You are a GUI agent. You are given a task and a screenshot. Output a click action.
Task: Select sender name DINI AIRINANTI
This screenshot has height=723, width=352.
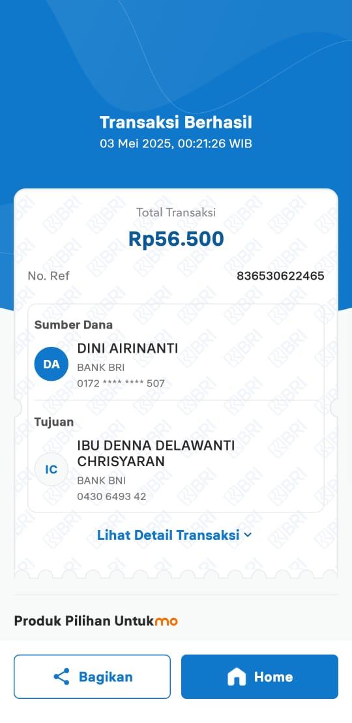pyautogui.click(x=127, y=349)
